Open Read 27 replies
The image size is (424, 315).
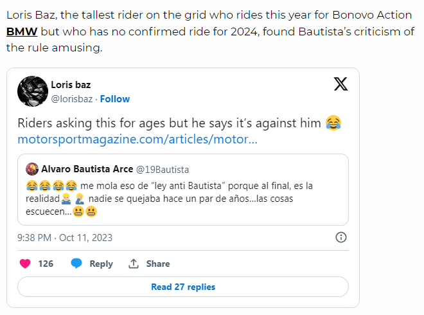pos(183,287)
